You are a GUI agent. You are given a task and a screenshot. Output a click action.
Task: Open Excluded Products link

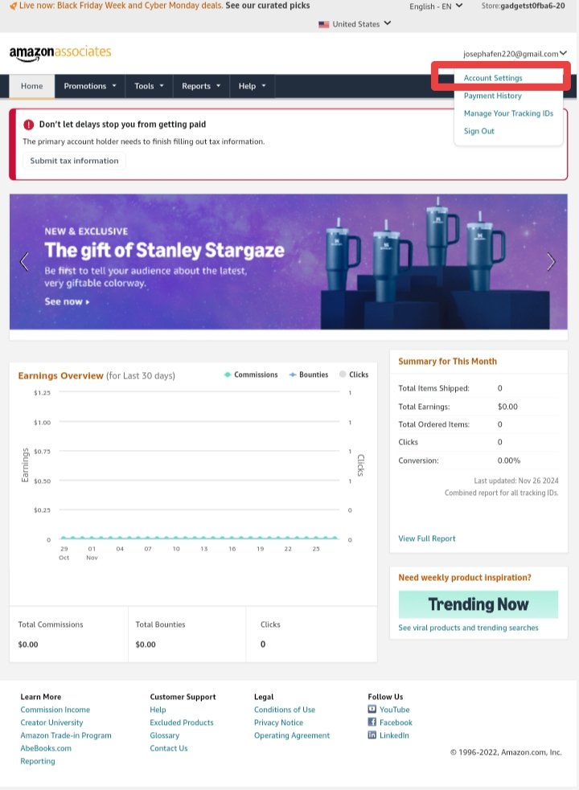(182, 722)
